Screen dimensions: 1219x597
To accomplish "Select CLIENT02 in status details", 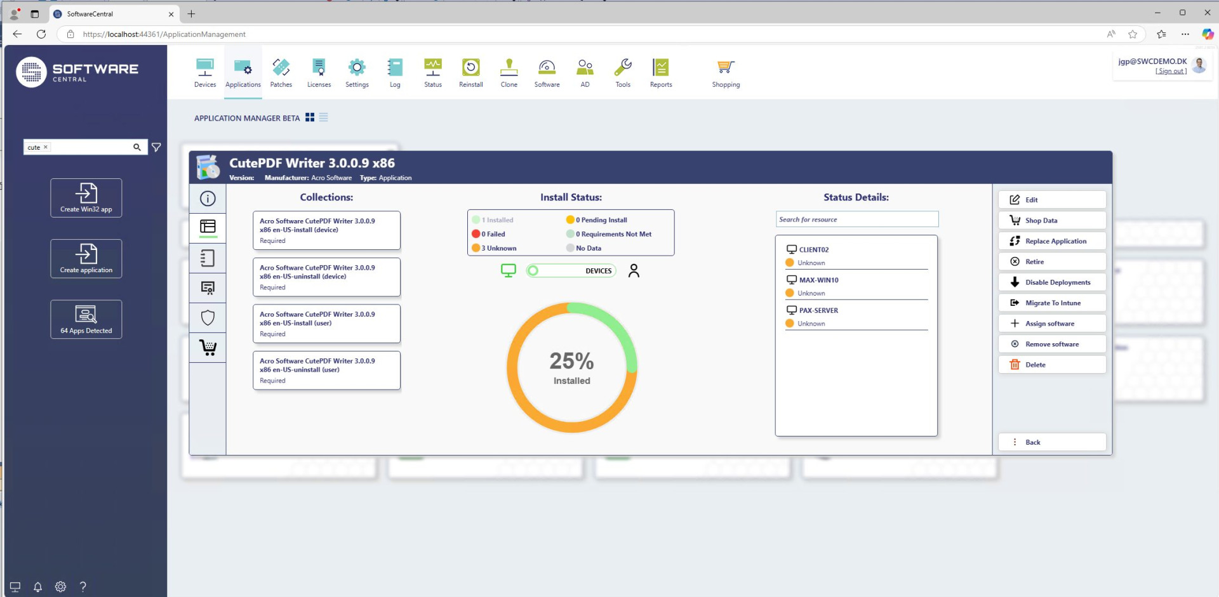I will (x=856, y=256).
